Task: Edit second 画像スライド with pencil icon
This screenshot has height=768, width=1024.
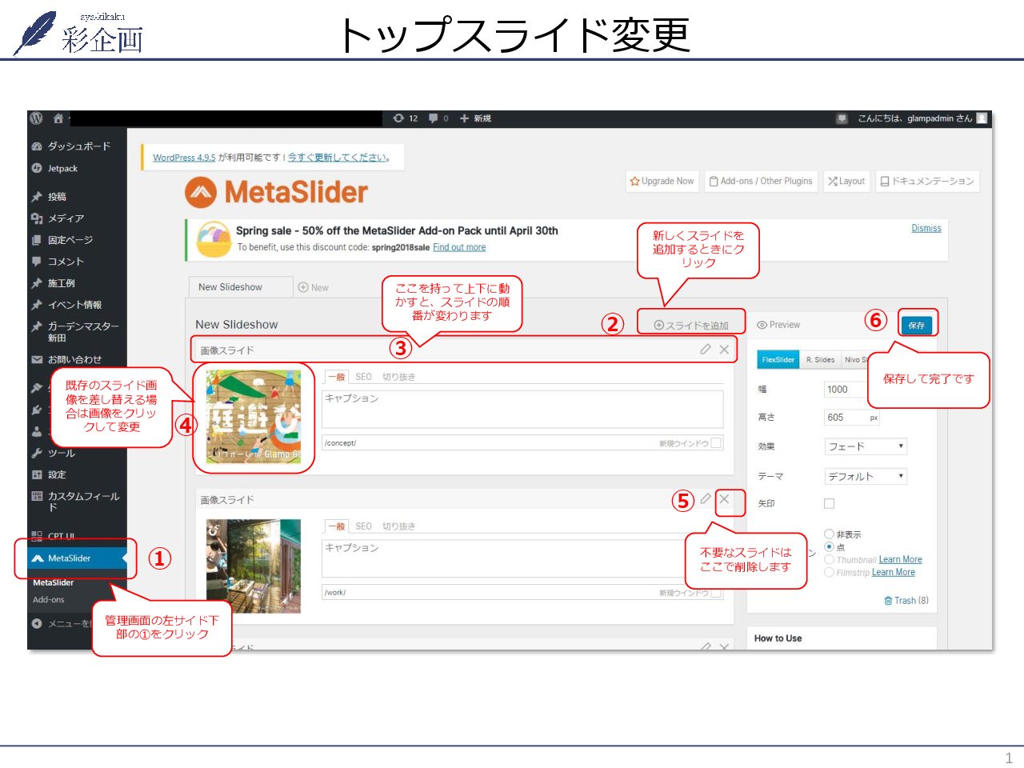Action: [706, 499]
